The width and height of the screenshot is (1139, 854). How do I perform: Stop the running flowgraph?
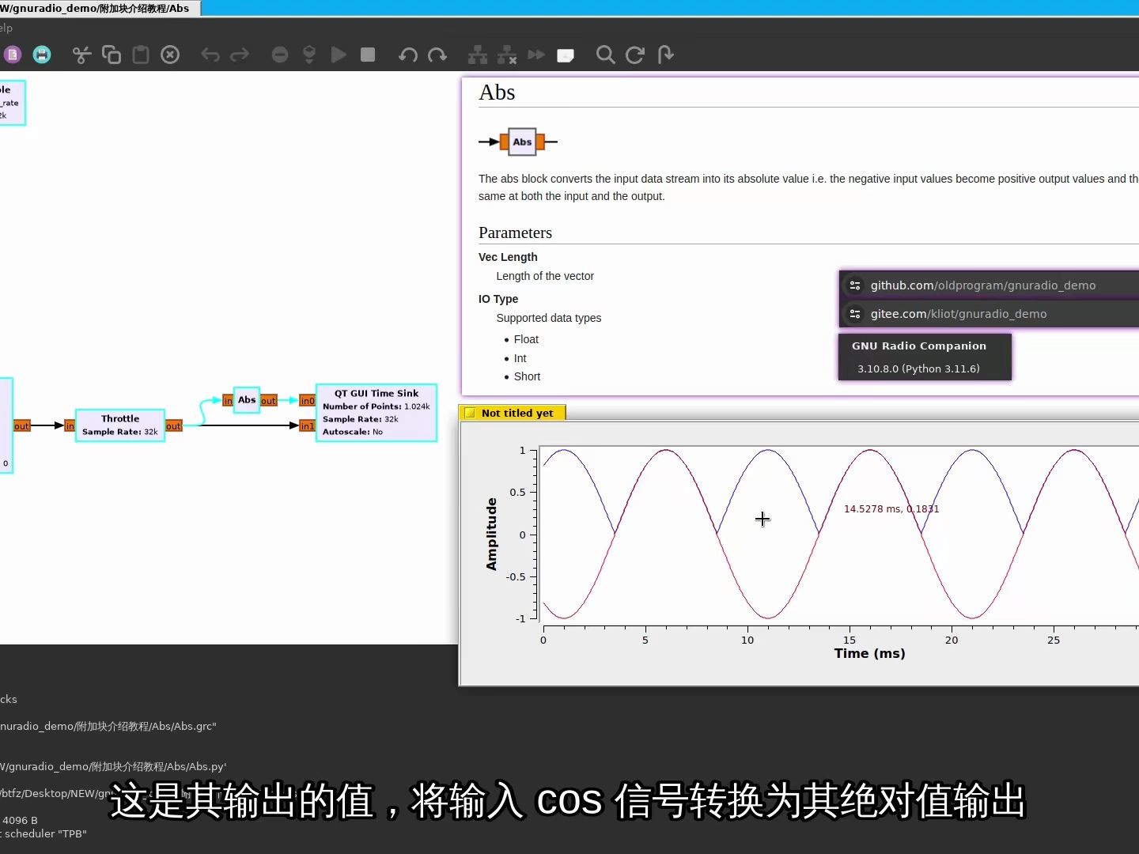367,55
